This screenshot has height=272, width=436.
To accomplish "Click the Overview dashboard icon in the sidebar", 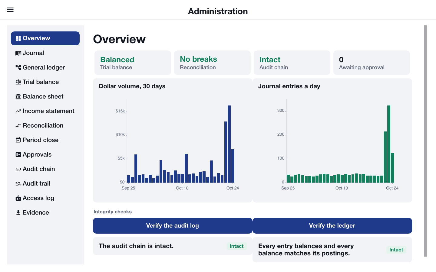I will (18, 38).
